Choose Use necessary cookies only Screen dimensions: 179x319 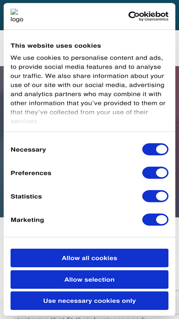click(x=90, y=300)
